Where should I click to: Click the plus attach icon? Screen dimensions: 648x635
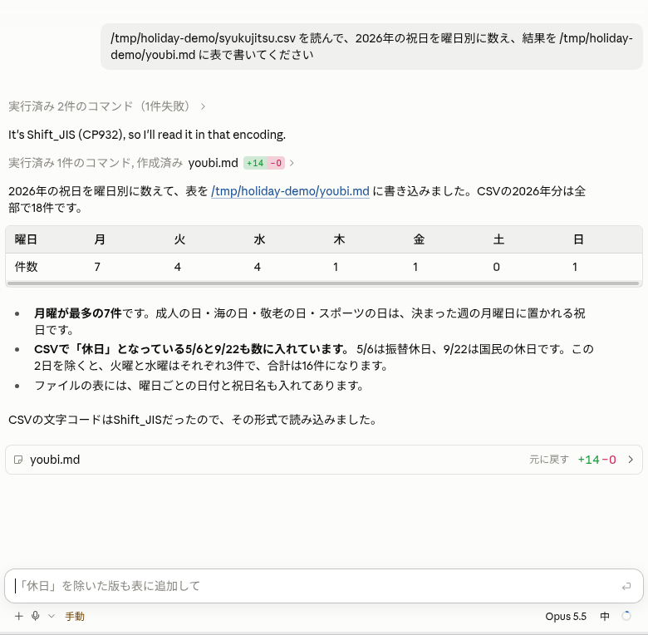pos(18,616)
